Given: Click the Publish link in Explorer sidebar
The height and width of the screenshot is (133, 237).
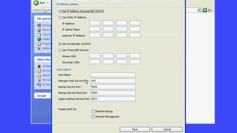Looking at the screenshot, I should [x=46, y=39].
